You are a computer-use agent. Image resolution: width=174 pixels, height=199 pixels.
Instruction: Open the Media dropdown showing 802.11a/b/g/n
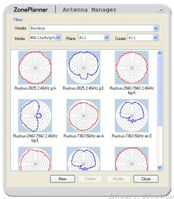click(58, 38)
